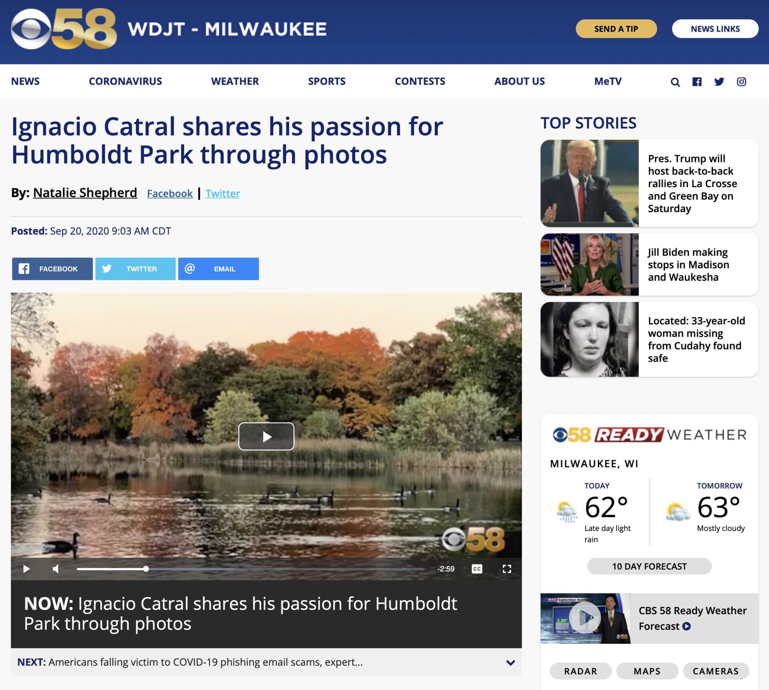Open the NEWS LINKS button
This screenshot has width=769, height=690.
715,29
